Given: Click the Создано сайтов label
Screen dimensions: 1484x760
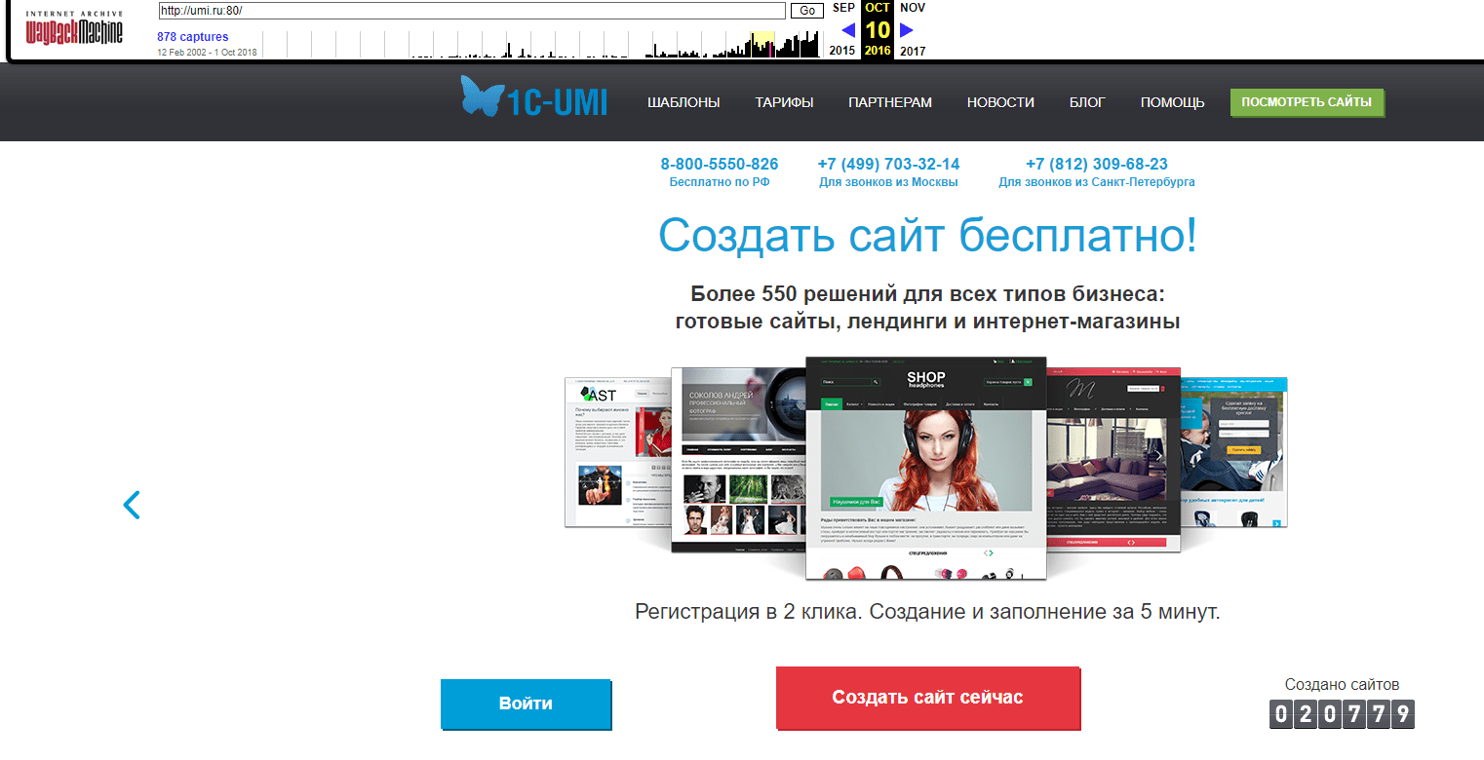Looking at the screenshot, I should click(1342, 684).
